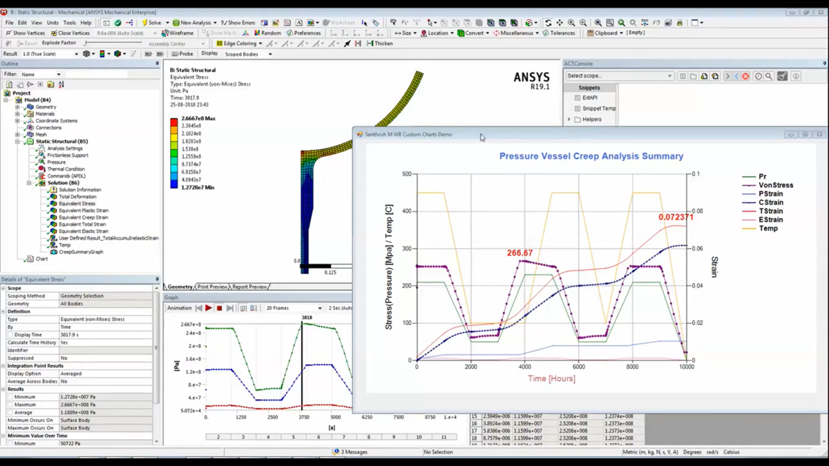Open Preferences from the toolbar

(x=303, y=33)
